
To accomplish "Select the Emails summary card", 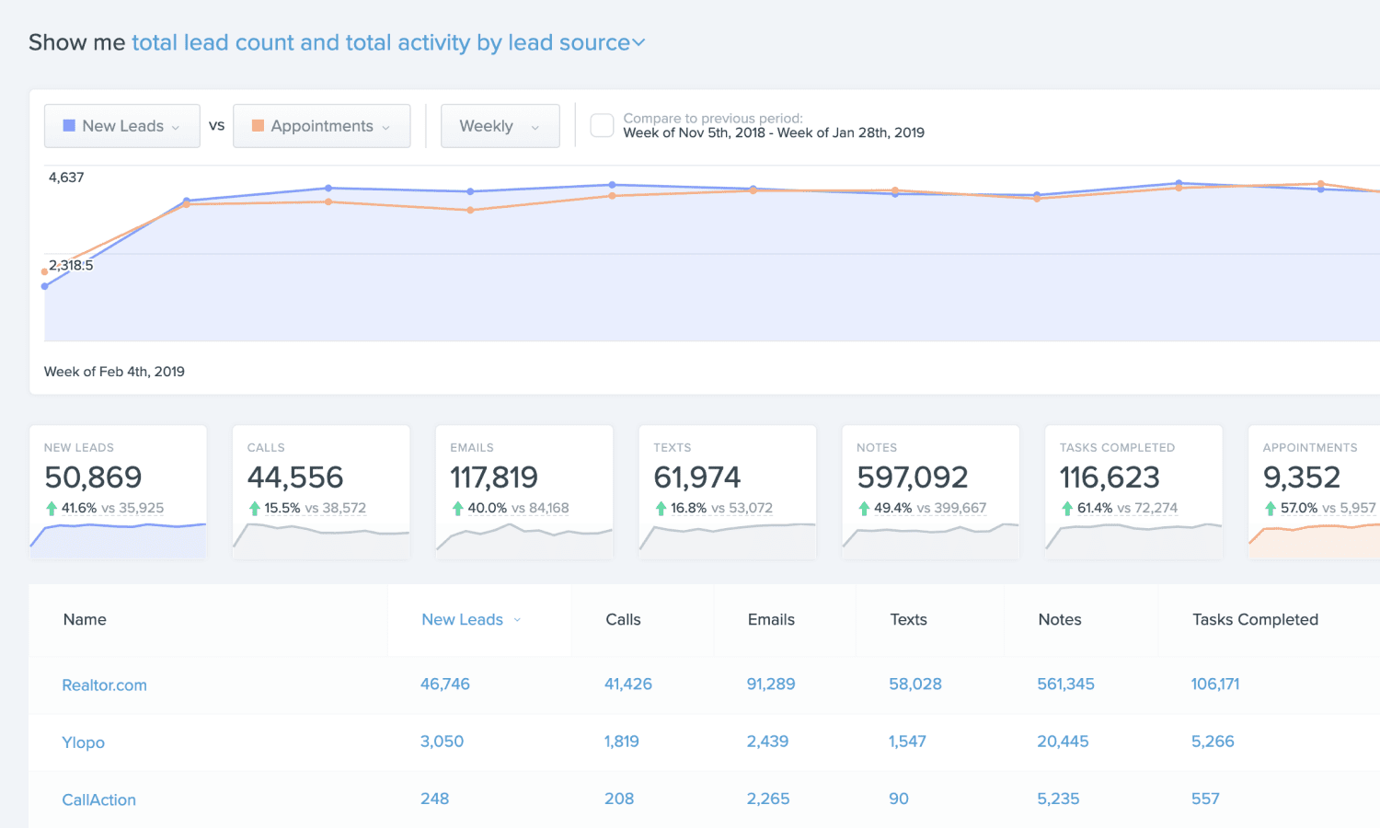I will [x=524, y=492].
